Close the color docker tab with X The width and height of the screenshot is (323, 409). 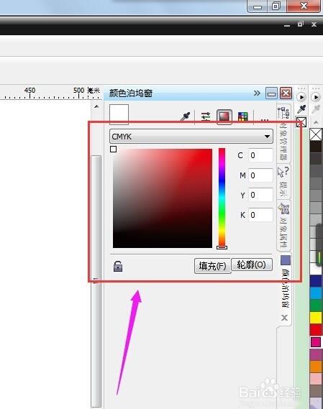(285, 318)
